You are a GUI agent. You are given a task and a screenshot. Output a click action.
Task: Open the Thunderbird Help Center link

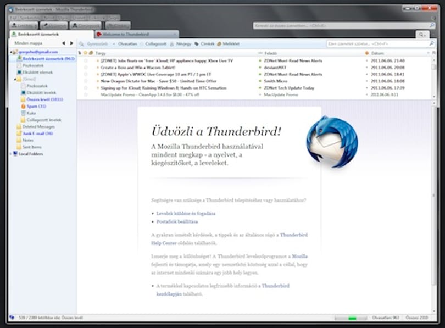(229, 239)
